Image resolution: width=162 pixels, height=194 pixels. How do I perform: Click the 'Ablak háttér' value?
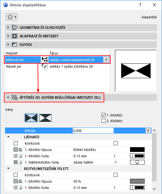click(83, 162)
